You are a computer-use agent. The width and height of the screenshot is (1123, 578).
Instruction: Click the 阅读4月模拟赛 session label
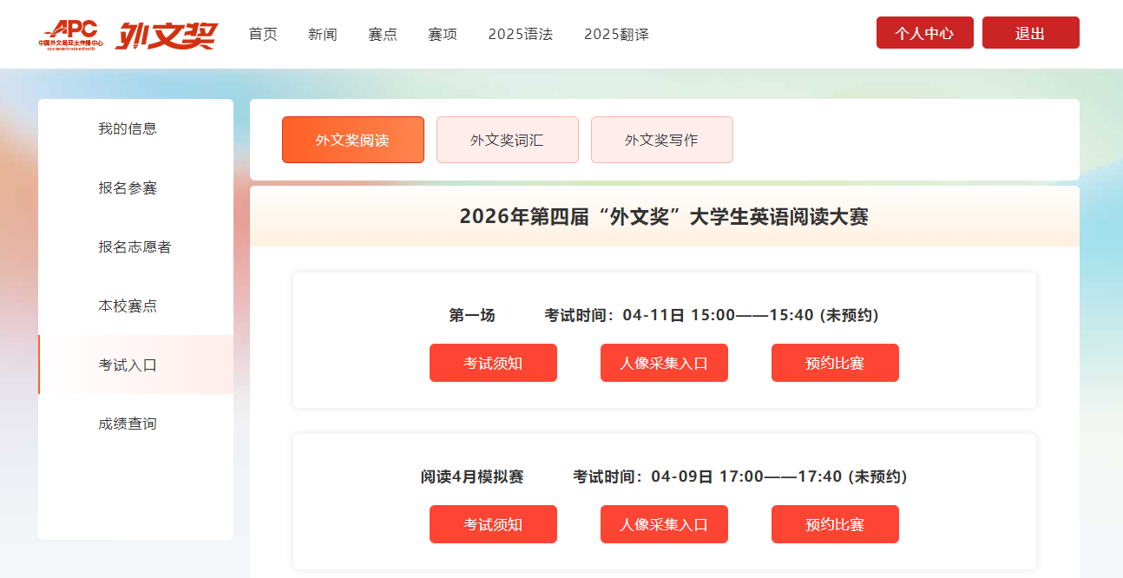[472, 476]
